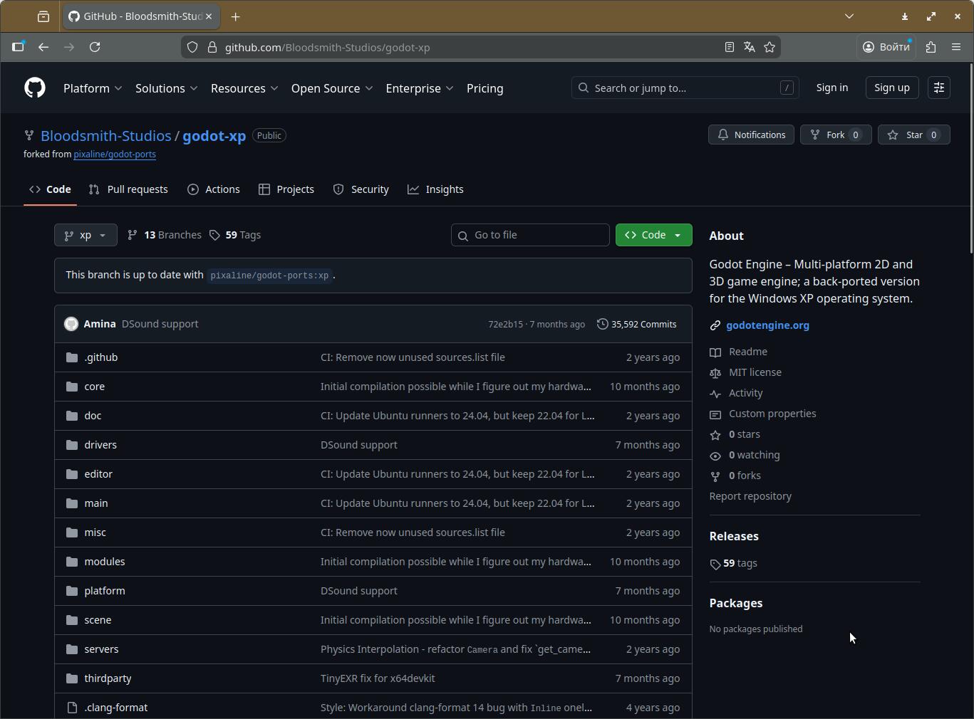Click the GitHub logo home icon
Image resolution: width=974 pixels, height=719 pixels.
[x=35, y=88]
